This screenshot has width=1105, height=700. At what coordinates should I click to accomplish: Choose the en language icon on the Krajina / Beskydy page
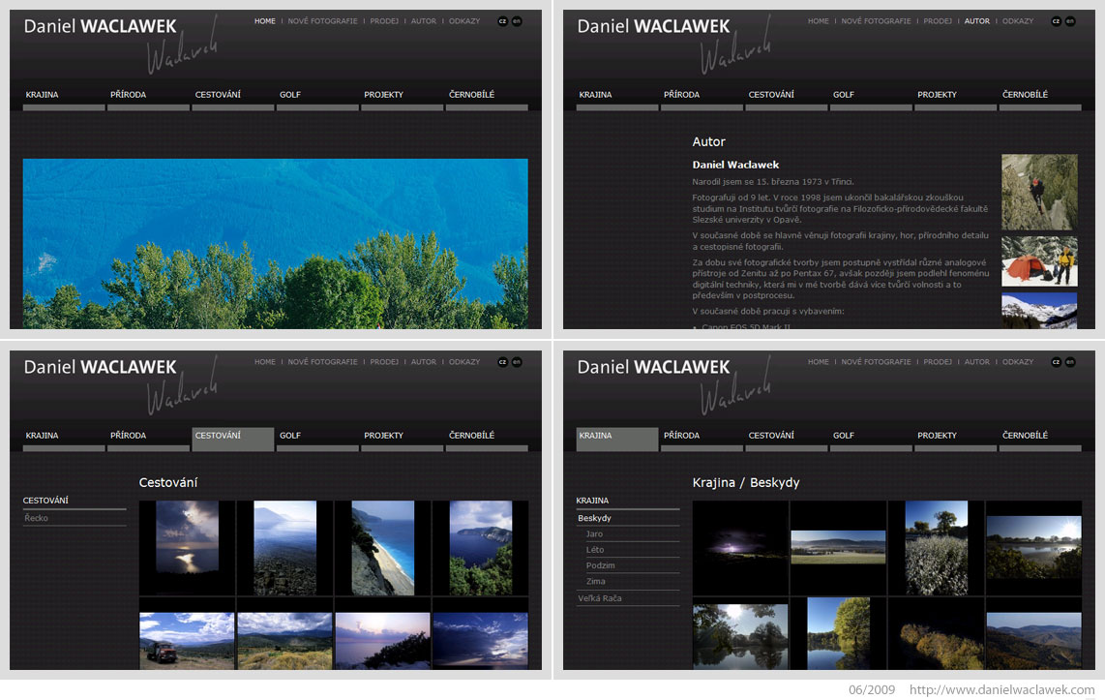coord(1070,362)
